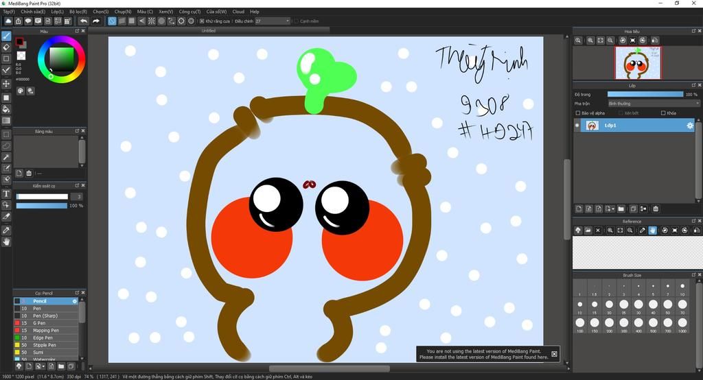This screenshot has width=703, height=380.
Task: Select the Magic Wand tool
Action: pyautogui.click(x=6, y=157)
